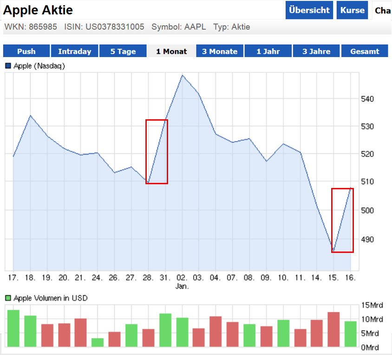Show the 1 Jahr chart range
392x355 pixels.
pyautogui.click(x=268, y=51)
